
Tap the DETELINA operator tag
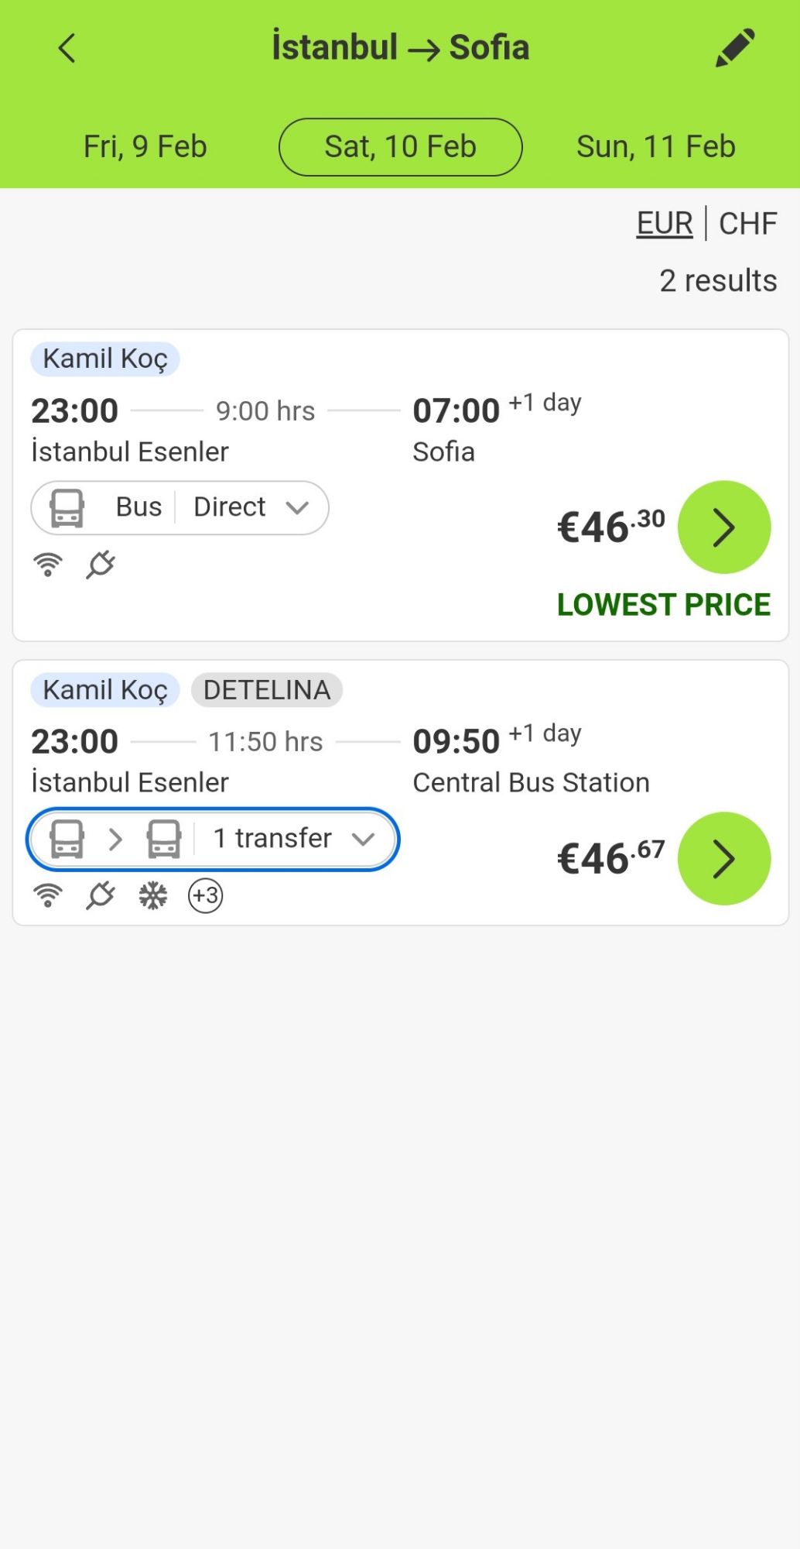click(x=266, y=690)
